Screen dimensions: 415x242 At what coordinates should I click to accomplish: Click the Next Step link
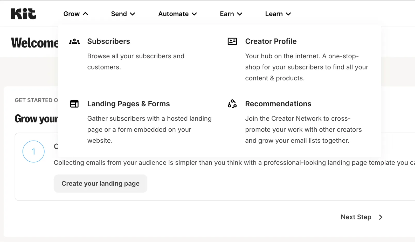pos(356,217)
